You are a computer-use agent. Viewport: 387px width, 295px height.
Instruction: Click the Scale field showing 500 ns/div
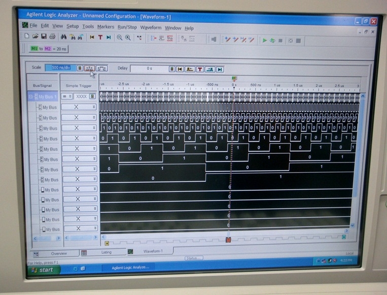[61, 68]
